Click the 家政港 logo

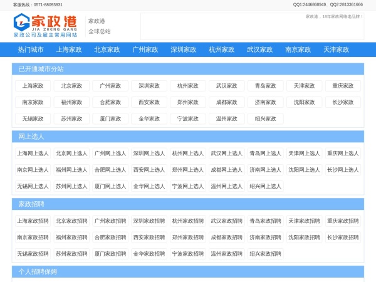[46, 26]
